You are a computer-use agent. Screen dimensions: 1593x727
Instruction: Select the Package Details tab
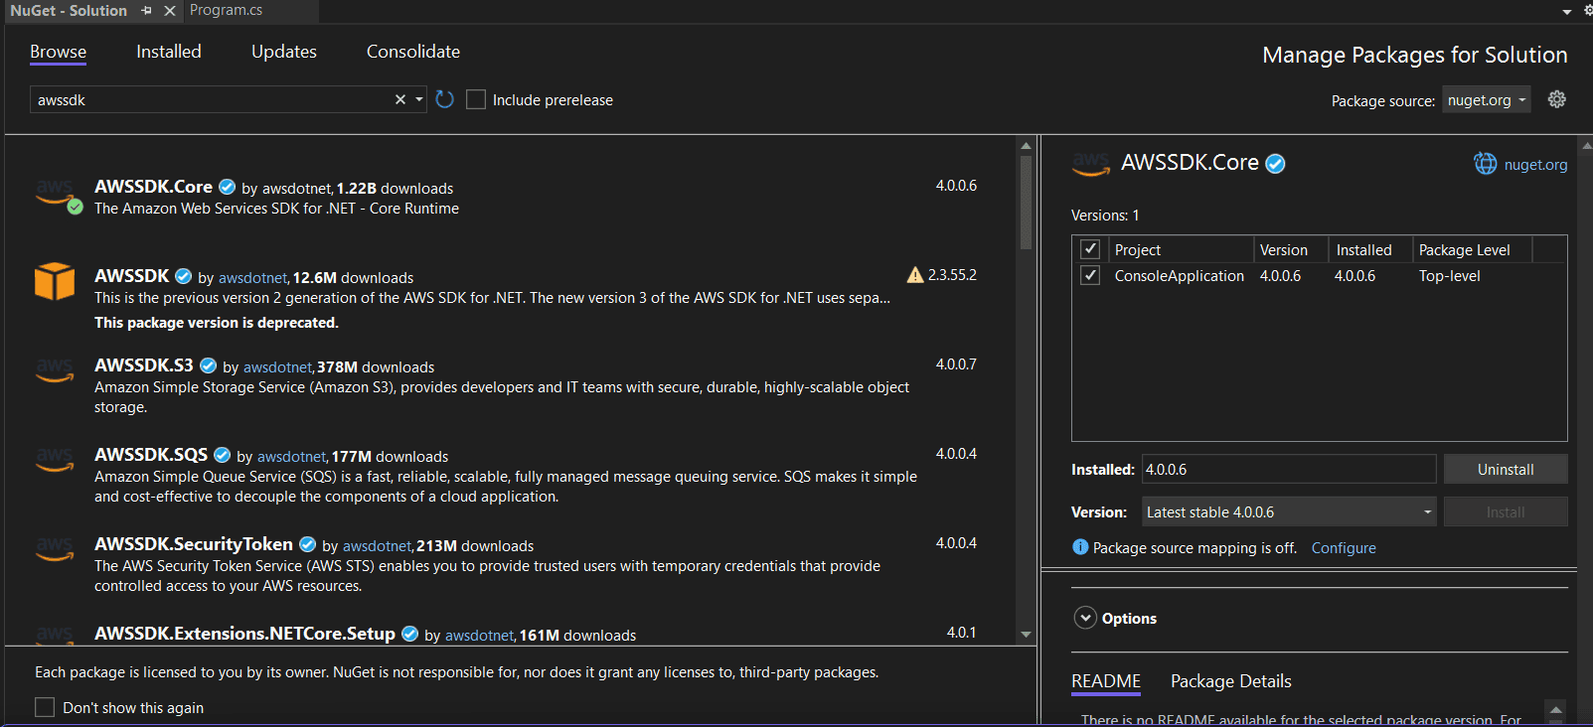click(x=1231, y=681)
